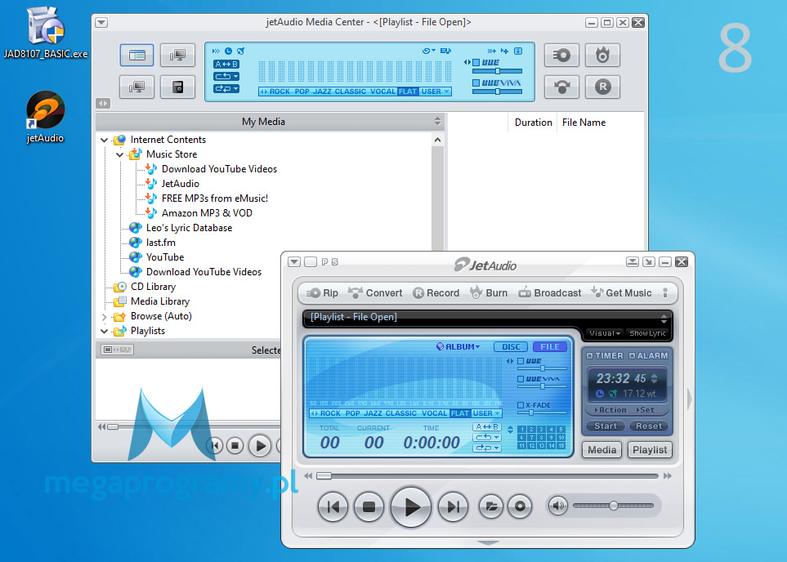Click the Burn flame icon in Media Center
Image resolution: width=787 pixels, height=562 pixels.
pyautogui.click(x=602, y=55)
